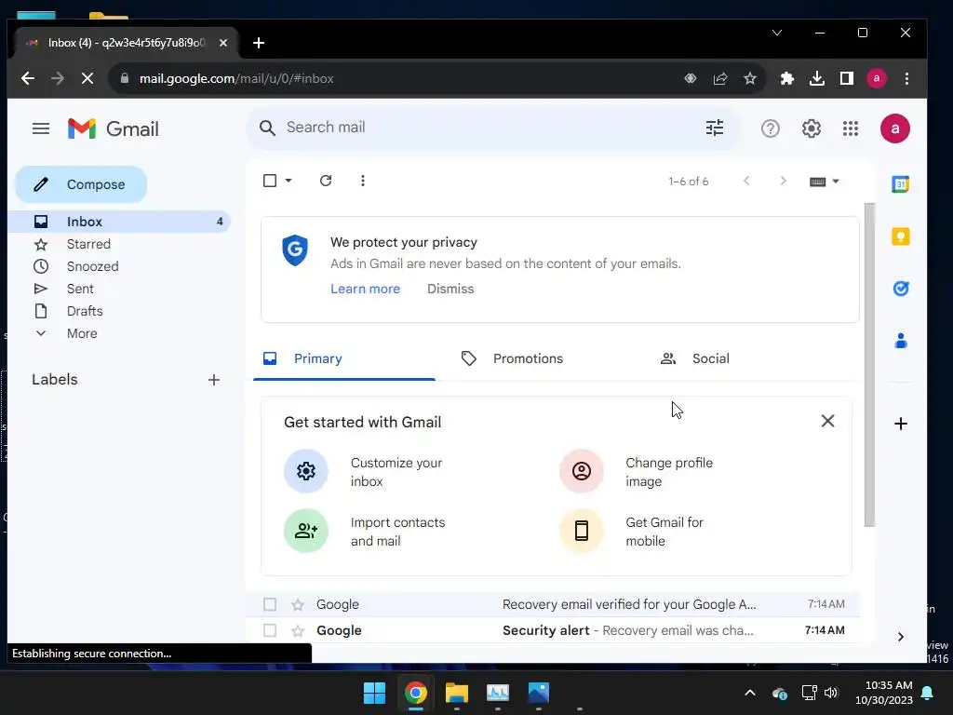Open a new Chrome tab
Viewport: 953px width, 715px height.
coord(259,43)
